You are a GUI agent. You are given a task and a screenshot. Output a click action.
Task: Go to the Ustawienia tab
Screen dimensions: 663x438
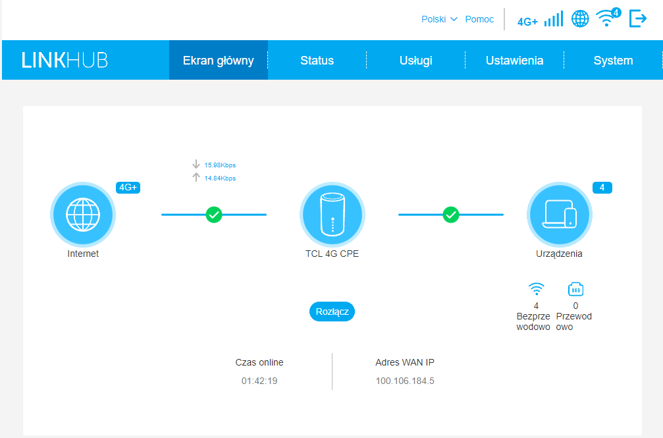pyautogui.click(x=515, y=60)
